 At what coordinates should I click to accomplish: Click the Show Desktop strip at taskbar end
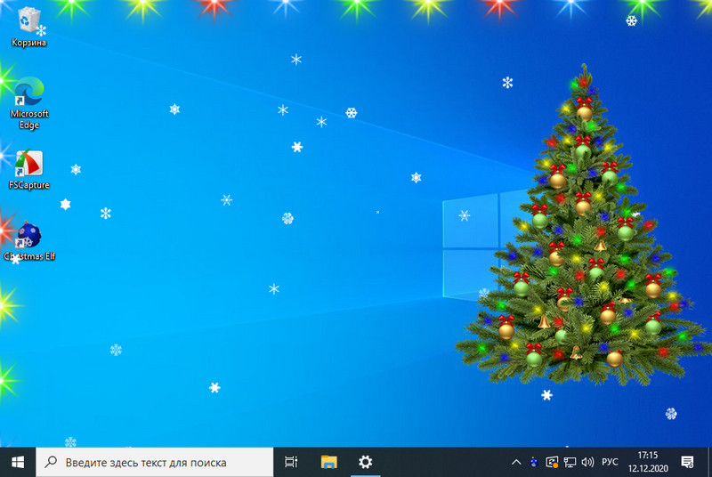click(x=709, y=462)
